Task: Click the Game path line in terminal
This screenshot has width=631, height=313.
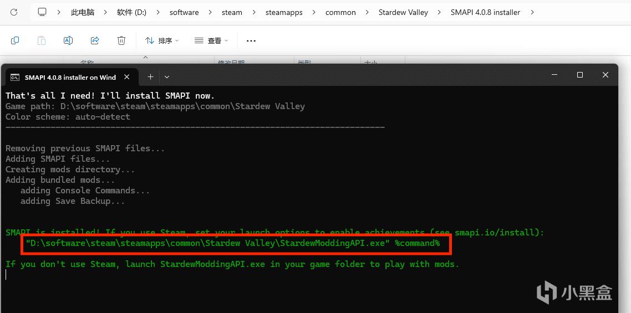Action: (155, 106)
